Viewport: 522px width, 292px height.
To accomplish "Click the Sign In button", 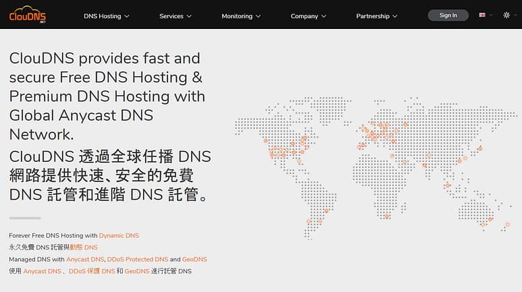I will [x=448, y=16].
